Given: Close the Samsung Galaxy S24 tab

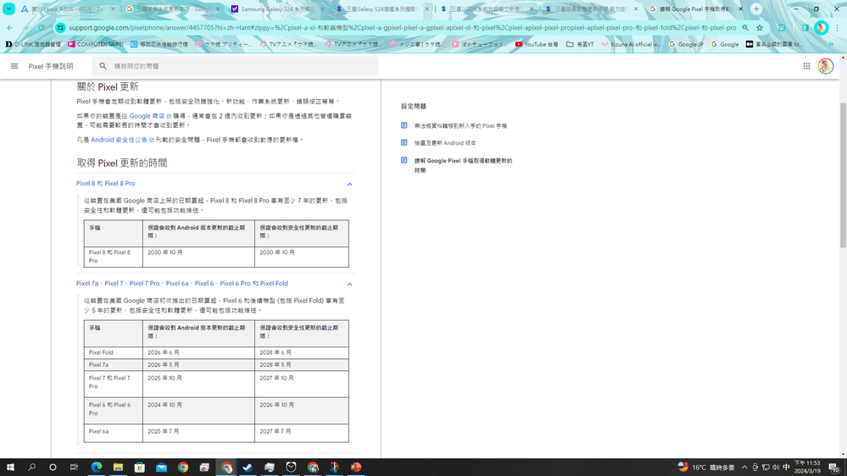Looking at the screenshot, I should [x=322, y=9].
